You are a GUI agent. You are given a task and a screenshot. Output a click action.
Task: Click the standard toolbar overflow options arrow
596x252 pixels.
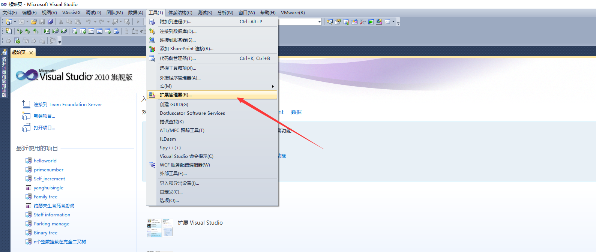point(398,23)
